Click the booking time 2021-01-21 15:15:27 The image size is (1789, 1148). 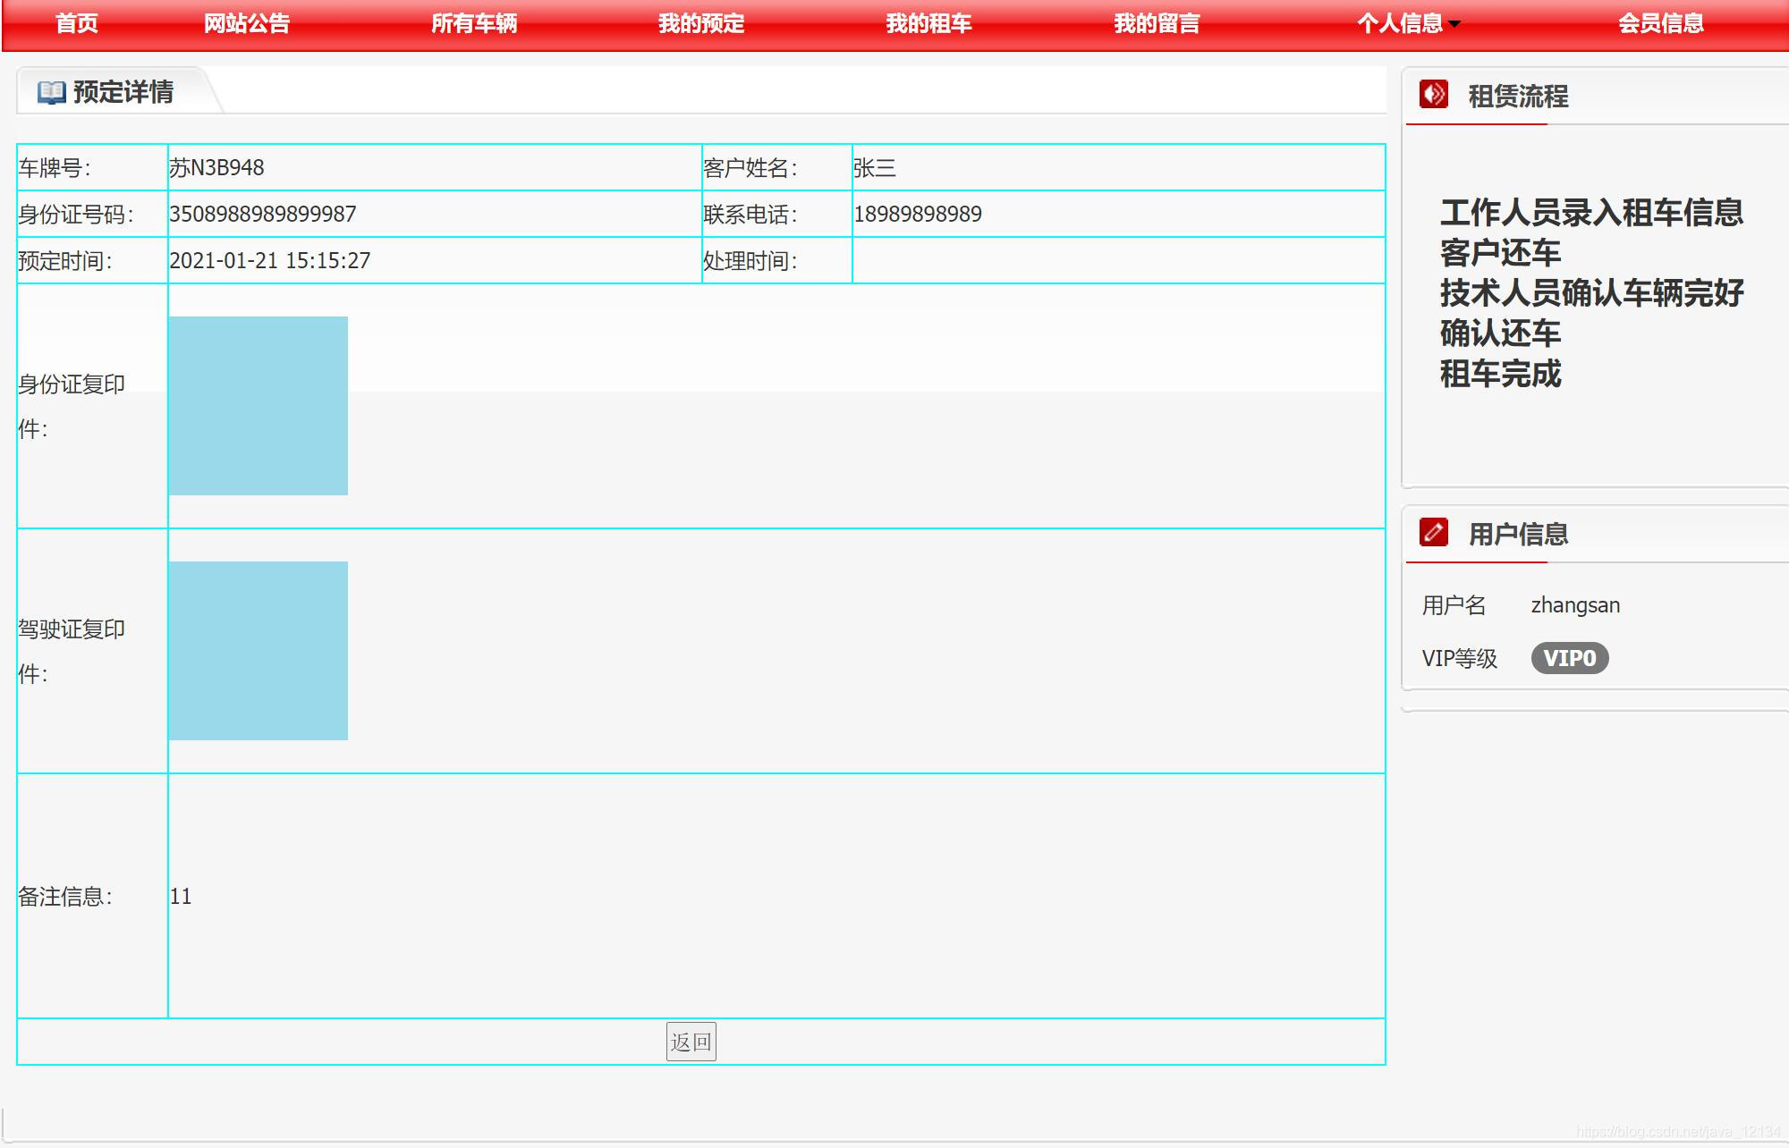(270, 260)
